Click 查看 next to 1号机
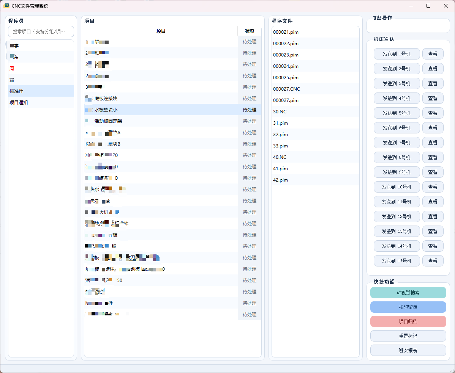Screen dimensions: 455x373 point(433,54)
